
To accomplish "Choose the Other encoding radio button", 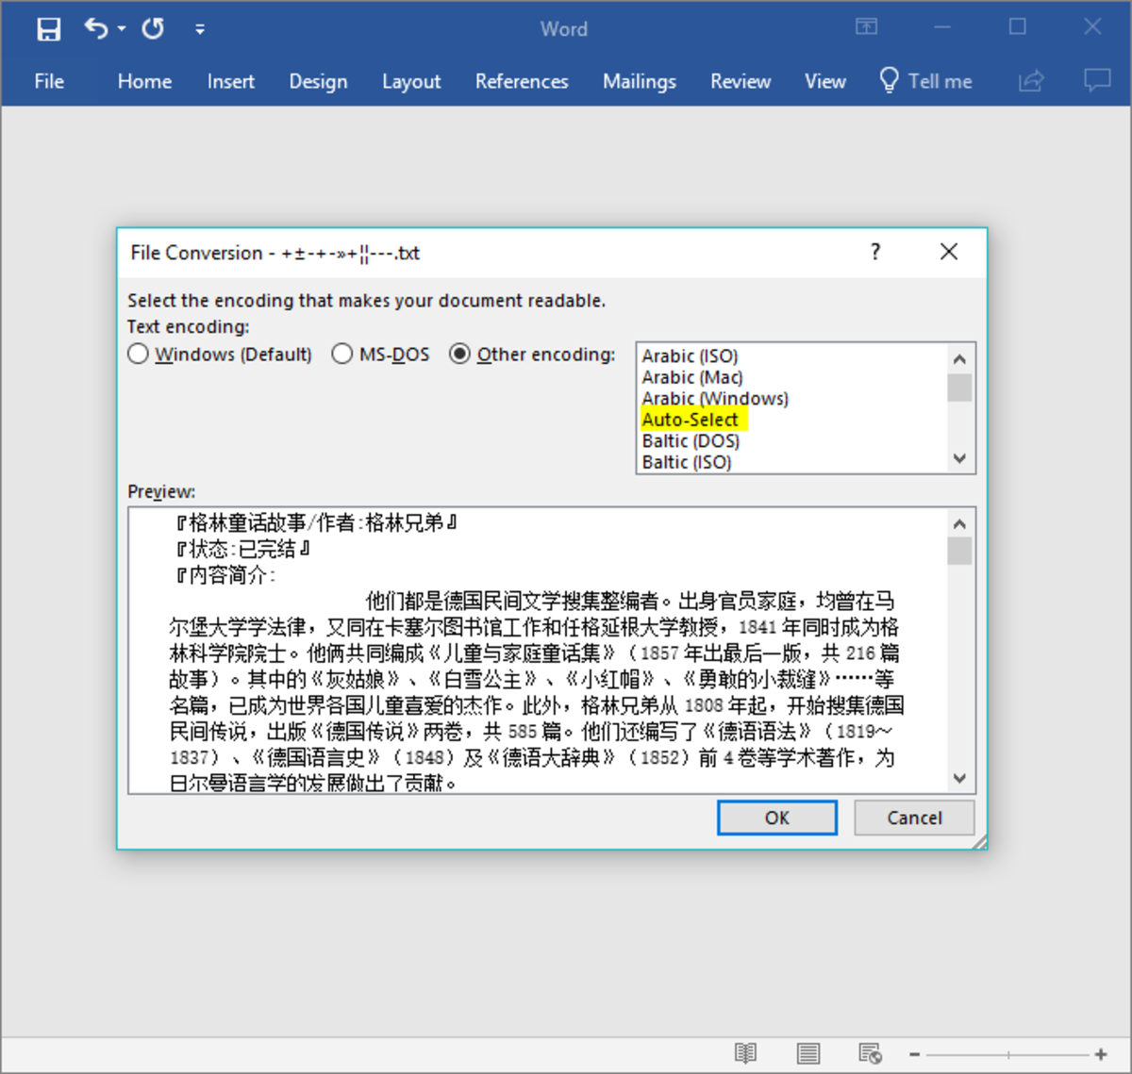I will pos(459,355).
